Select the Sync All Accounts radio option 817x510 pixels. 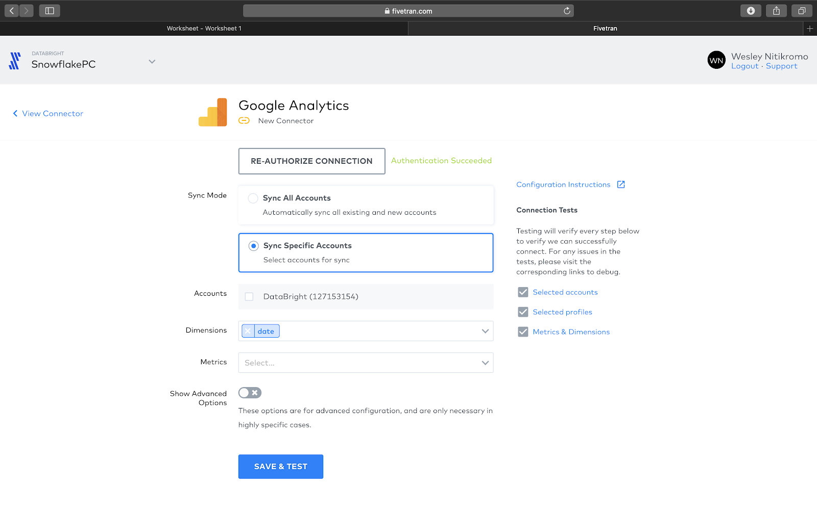click(x=253, y=198)
